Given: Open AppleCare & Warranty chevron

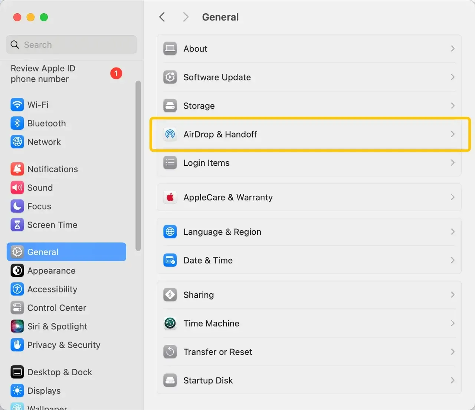Looking at the screenshot, I should pos(453,197).
